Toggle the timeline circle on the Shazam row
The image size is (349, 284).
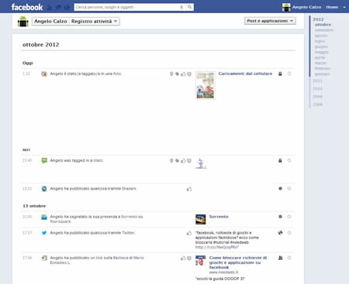[289, 189]
